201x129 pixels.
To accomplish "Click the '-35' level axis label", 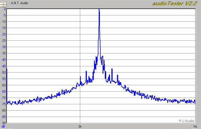I will tap(4, 53).
